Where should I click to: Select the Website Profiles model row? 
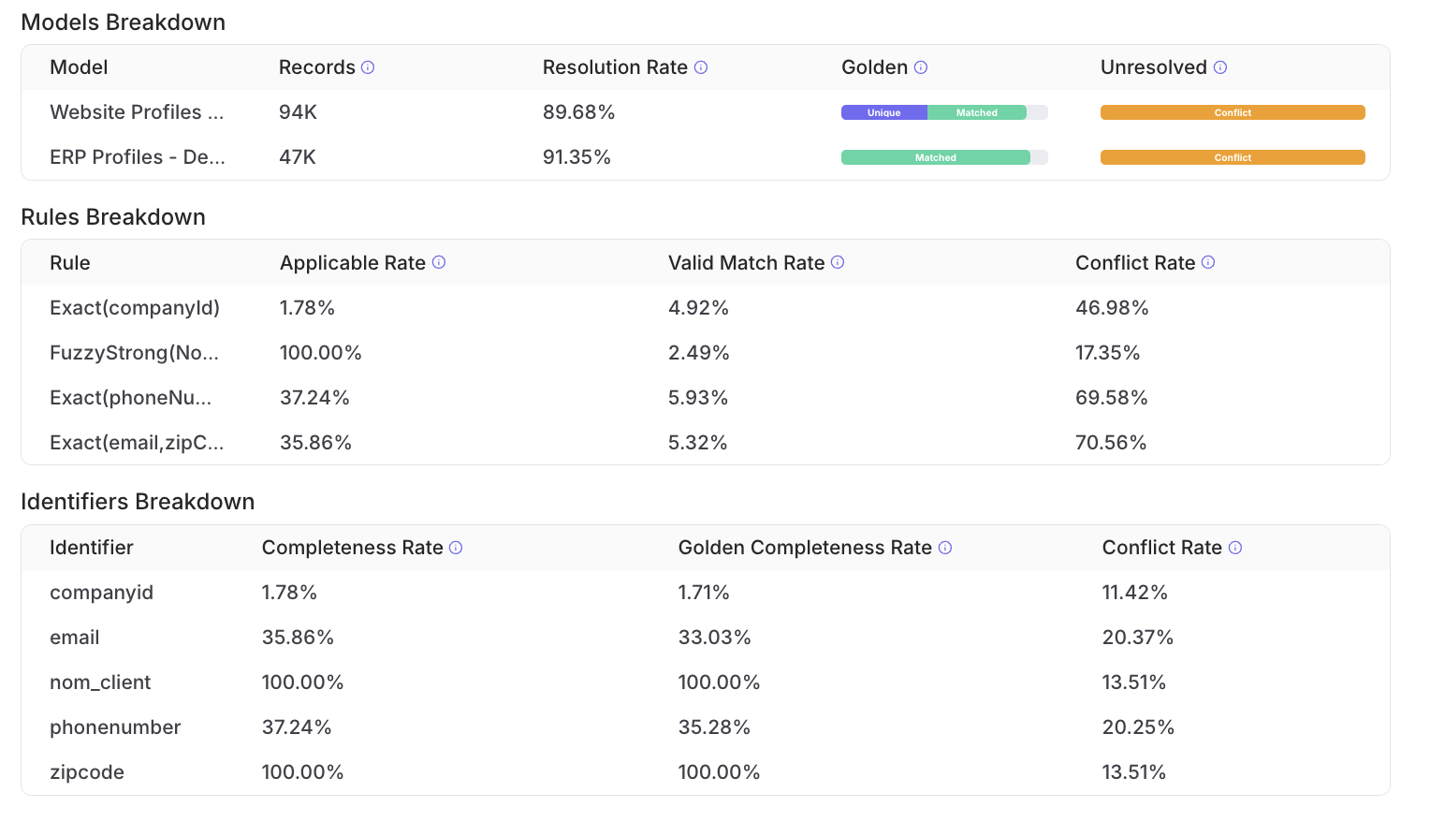coord(706,112)
